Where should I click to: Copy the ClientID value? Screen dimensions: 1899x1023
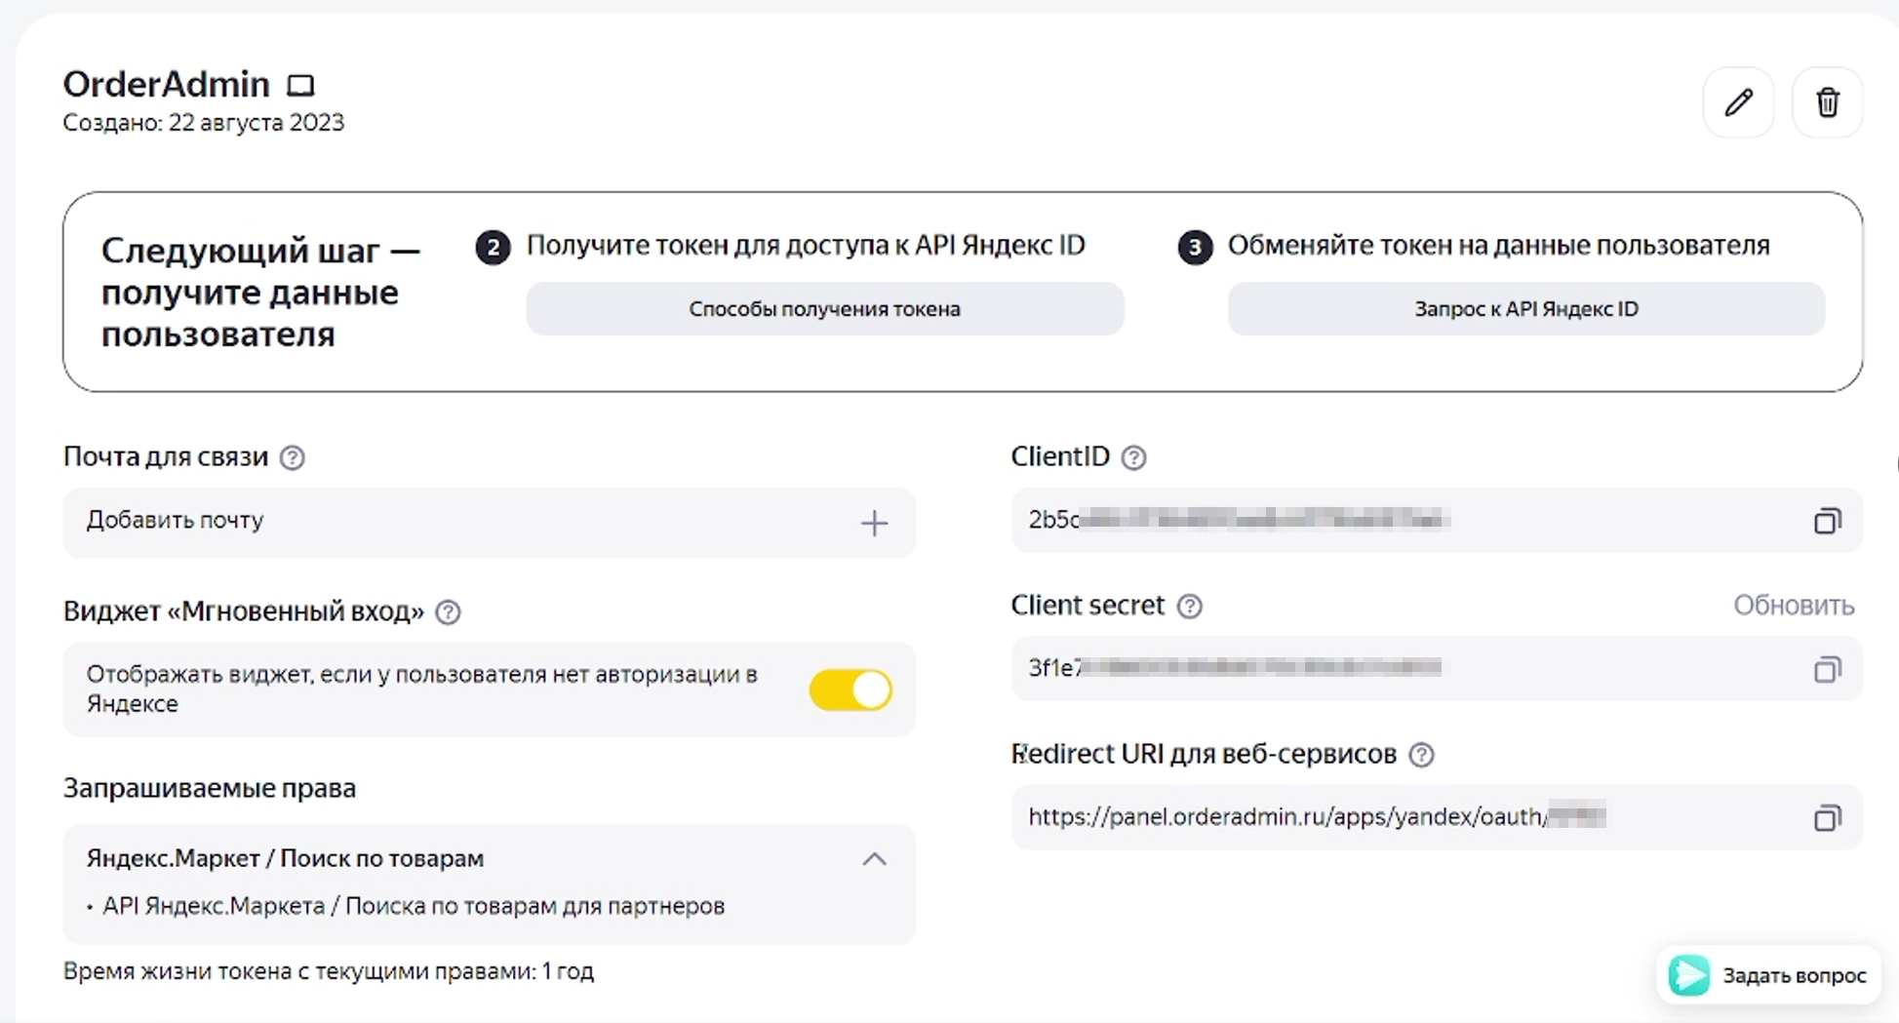click(1827, 521)
